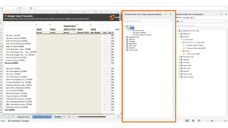Click Revenue (40000) row label

(11, 63)
